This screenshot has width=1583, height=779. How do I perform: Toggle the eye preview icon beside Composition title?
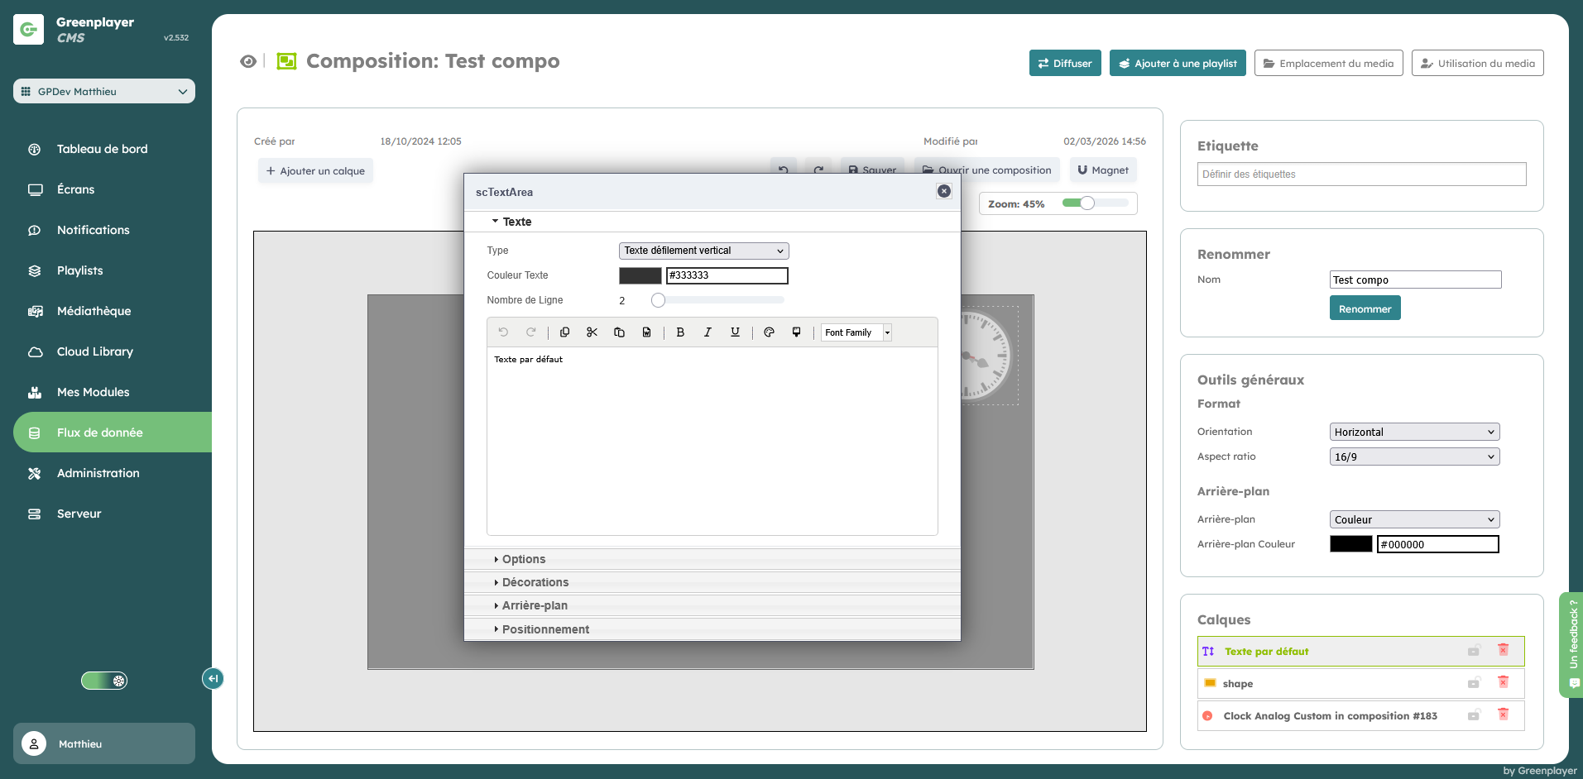[247, 62]
